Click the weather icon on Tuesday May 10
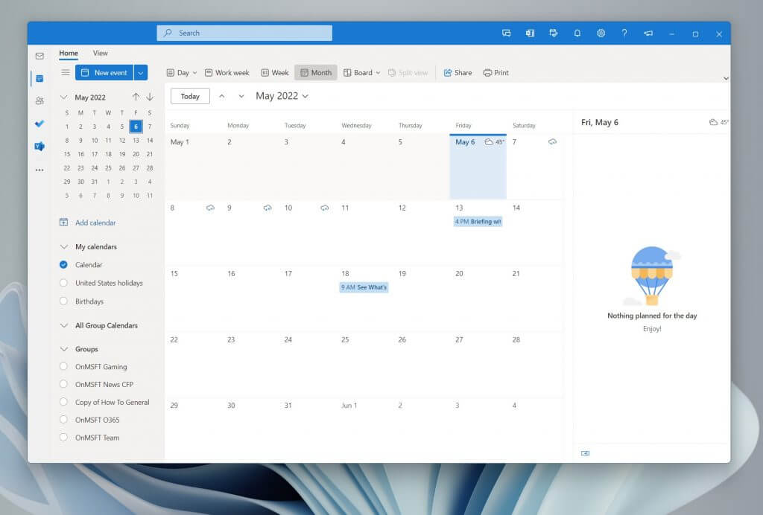This screenshot has width=763, height=515. pyautogui.click(x=325, y=208)
